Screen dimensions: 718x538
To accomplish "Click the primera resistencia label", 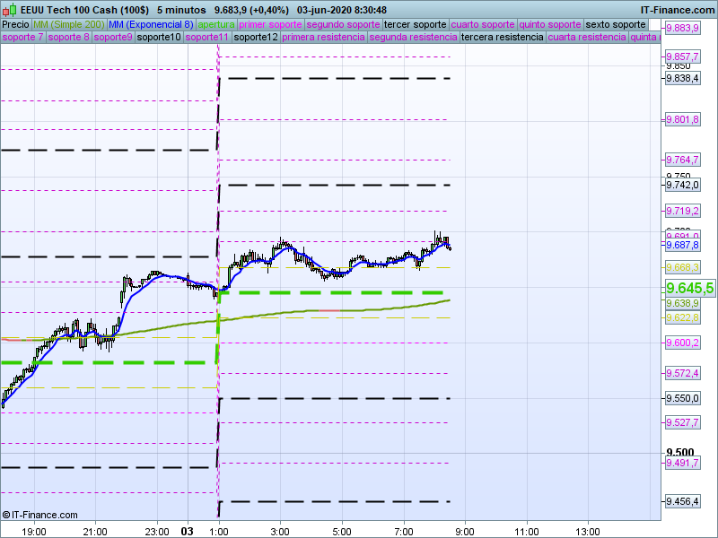I will [322, 38].
